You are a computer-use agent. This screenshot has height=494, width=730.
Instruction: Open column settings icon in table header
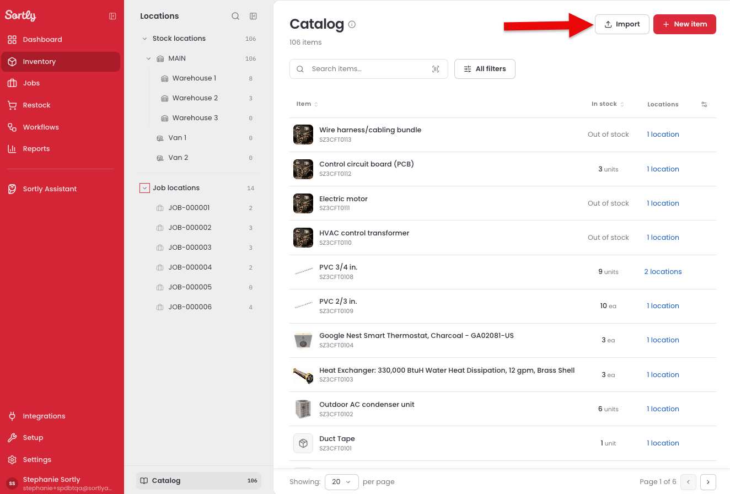(x=704, y=104)
